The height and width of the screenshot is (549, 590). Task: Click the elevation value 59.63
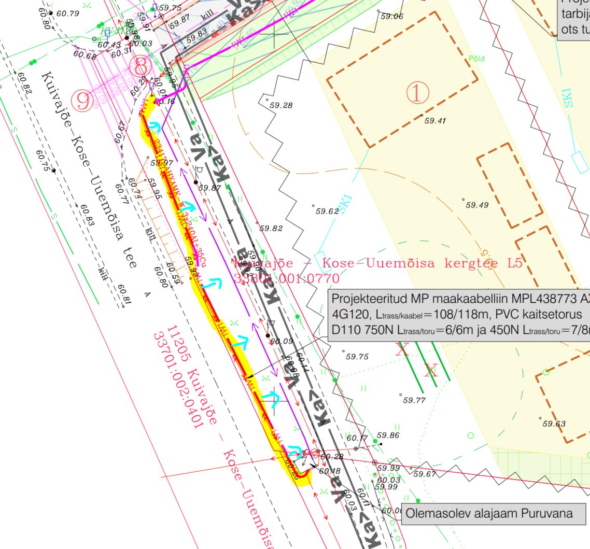point(554,424)
